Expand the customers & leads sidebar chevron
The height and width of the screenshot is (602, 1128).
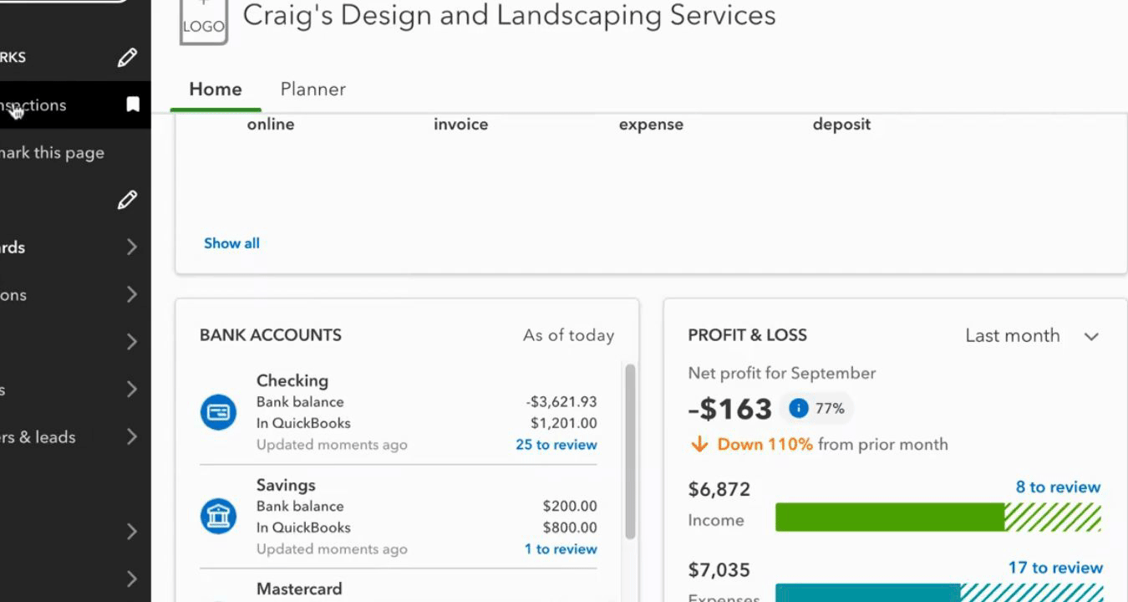point(132,436)
